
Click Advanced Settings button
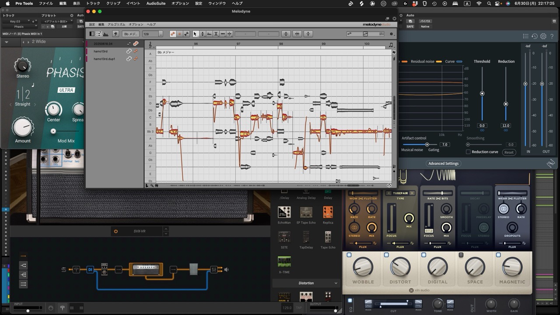tap(444, 164)
